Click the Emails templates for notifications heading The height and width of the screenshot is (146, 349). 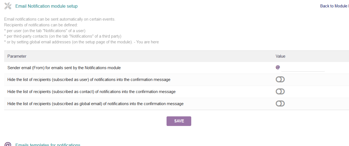coord(48,145)
